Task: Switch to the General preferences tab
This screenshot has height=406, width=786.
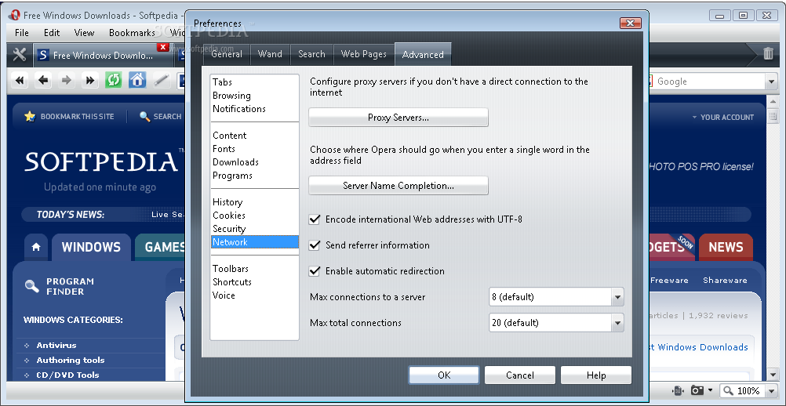Action: 227,54
